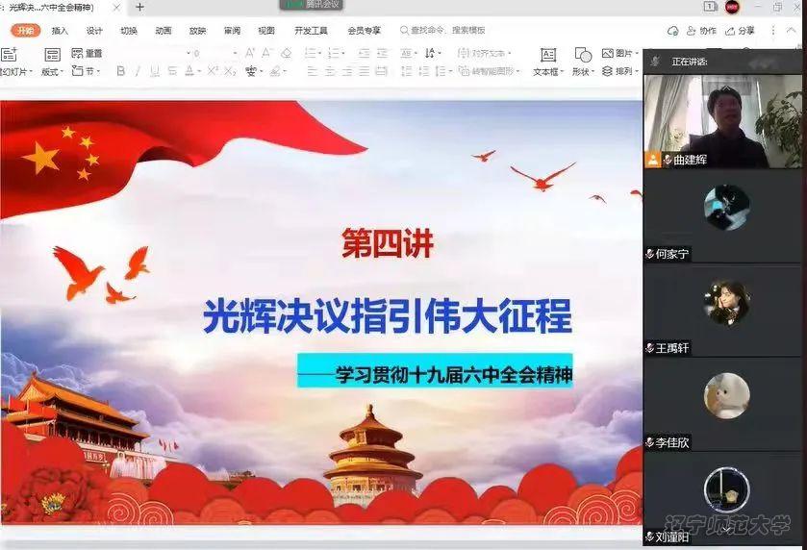Apply italic to selected text
The height and width of the screenshot is (550, 807).
tap(138, 71)
